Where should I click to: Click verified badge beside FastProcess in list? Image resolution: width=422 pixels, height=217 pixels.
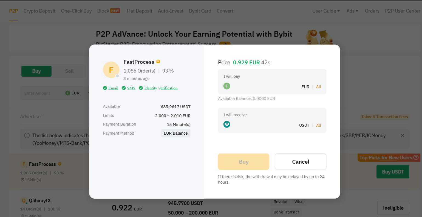60,164
